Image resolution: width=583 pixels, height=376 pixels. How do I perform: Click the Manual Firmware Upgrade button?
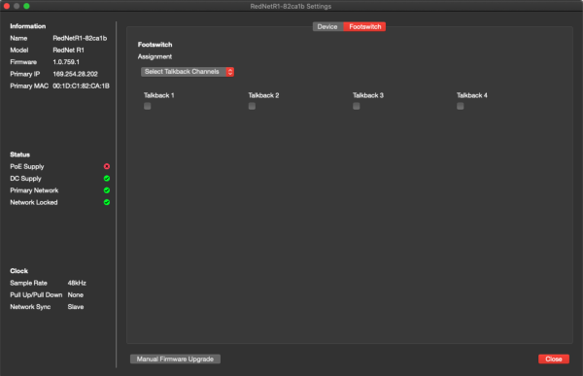point(175,359)
